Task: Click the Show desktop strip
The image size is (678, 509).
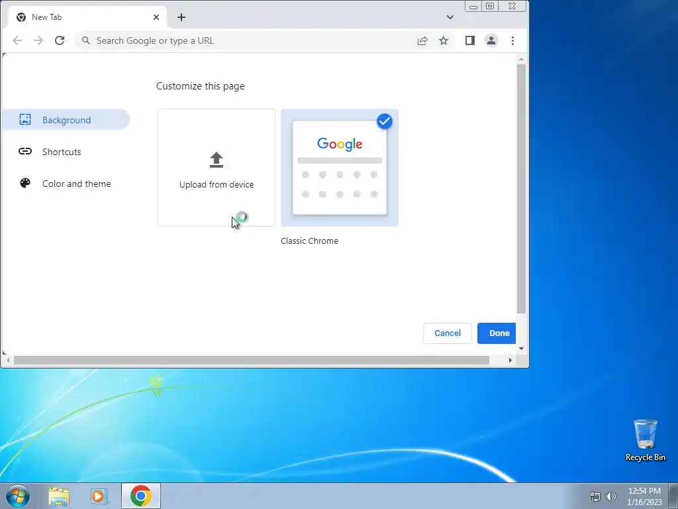Action: [673, 496]
